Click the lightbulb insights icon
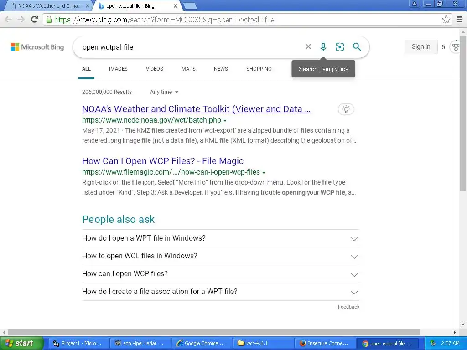467x350 pixels. click(x=346, y=109)
